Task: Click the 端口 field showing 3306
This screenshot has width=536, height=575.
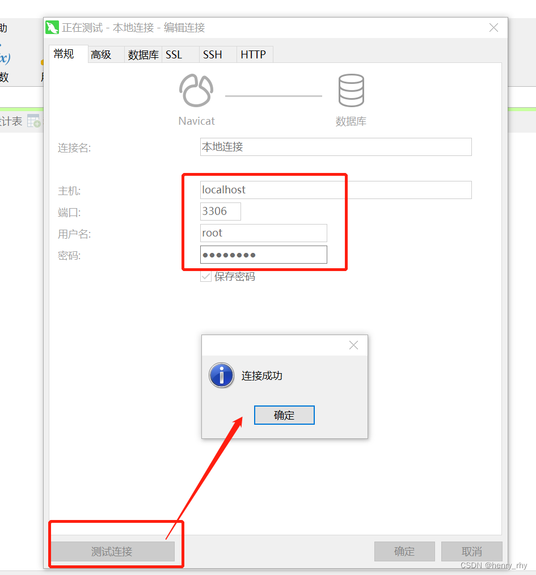Action: 221,211
